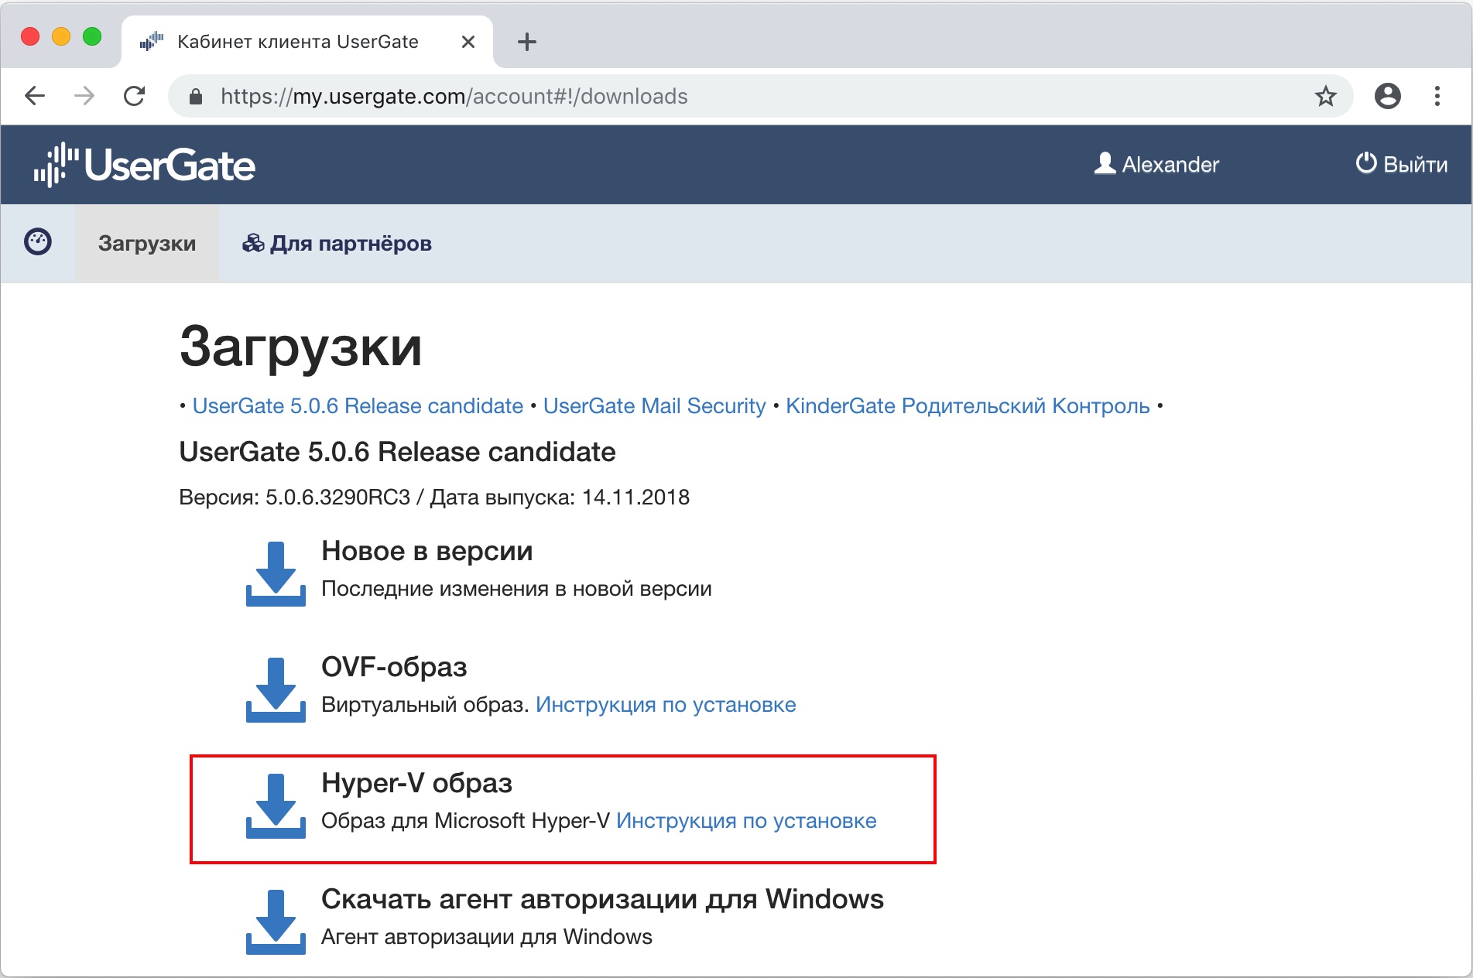The height and width of the screenshot is (978, 1473).
Task: Click the browser forward arrow
Action: tap(84, 96)
